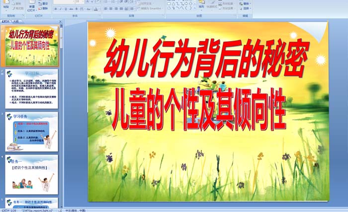
Task: Open the Clipboard group dialog launcher
Action: (23, 15)
